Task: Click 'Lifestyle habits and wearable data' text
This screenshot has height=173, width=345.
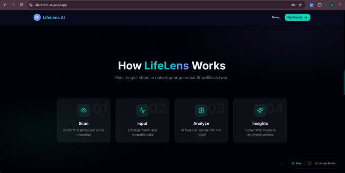Action: (143, 132)
